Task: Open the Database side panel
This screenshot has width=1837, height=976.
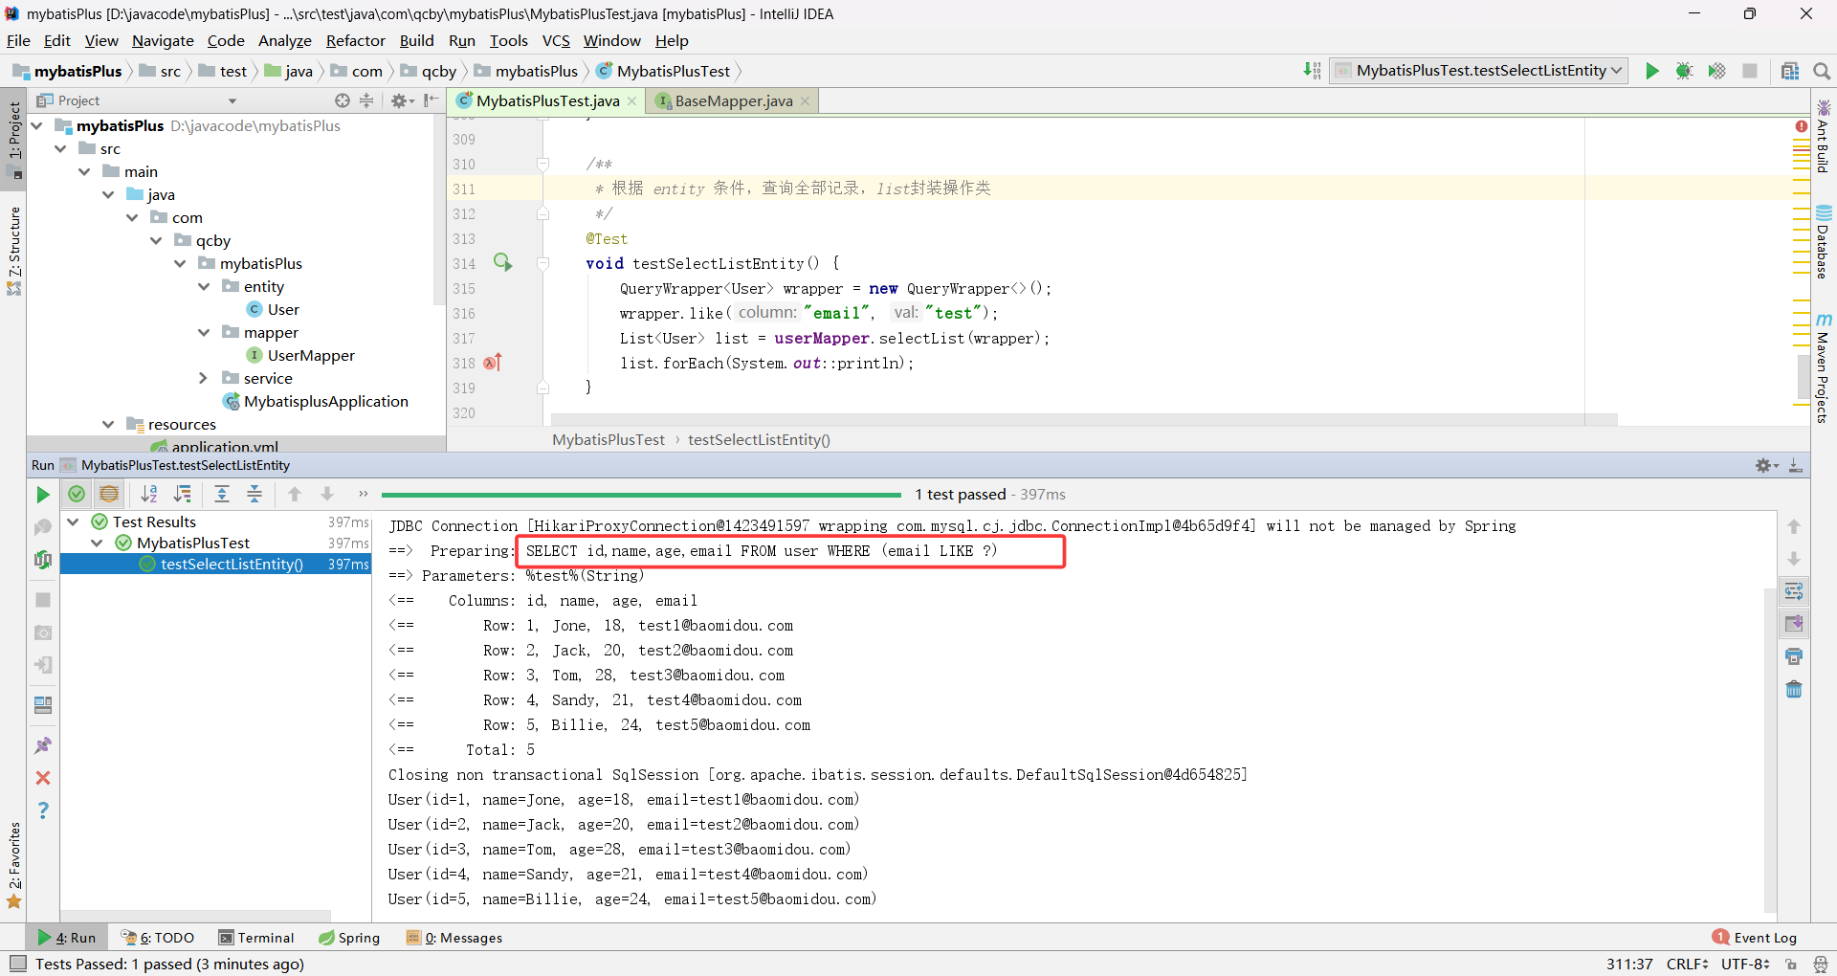Action: (x=1824, y=242)
